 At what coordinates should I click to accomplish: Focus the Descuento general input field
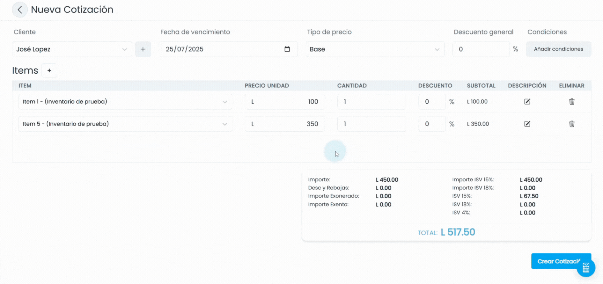[481, 49]
